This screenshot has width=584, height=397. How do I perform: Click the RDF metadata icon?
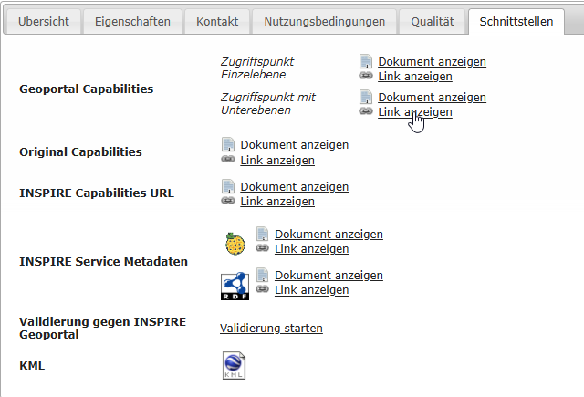coord(235,287)
